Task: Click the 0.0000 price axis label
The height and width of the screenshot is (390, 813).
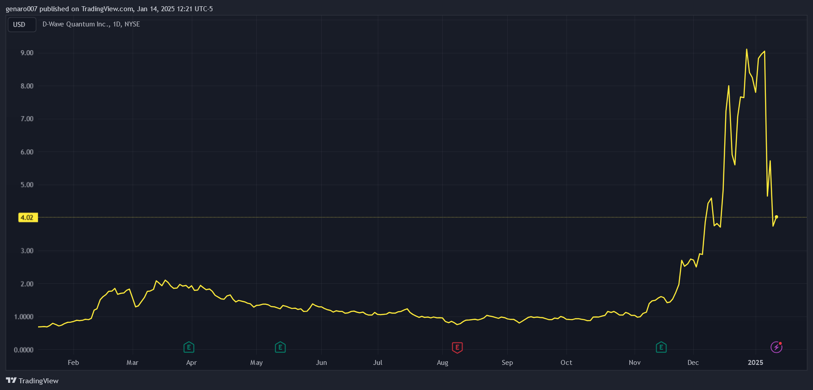Action: pos(24,350)
